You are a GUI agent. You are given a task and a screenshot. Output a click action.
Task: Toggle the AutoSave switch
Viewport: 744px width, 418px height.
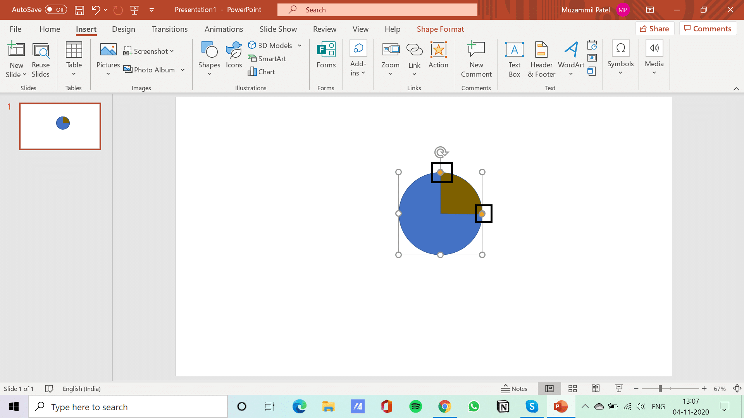[x=56, y=10]
